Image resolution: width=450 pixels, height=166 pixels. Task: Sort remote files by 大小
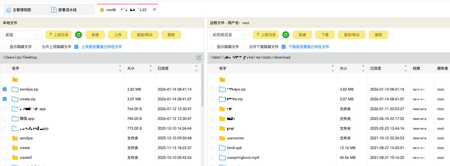click(x=363, y=68)
